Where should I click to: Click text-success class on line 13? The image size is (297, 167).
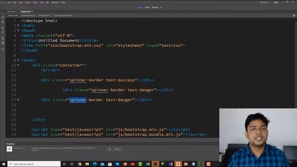120,80
